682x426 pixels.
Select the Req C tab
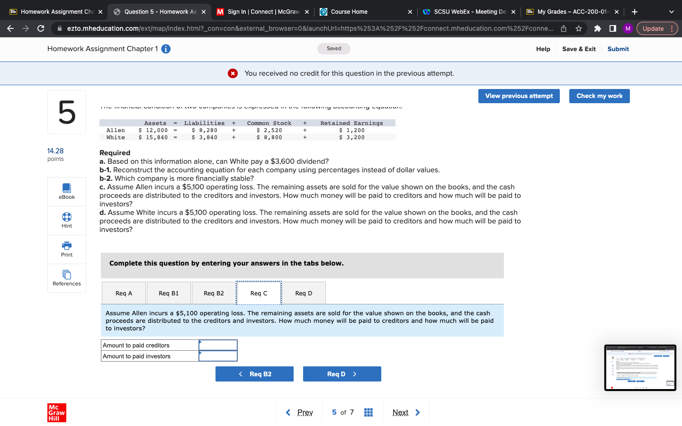pos(259,293)
